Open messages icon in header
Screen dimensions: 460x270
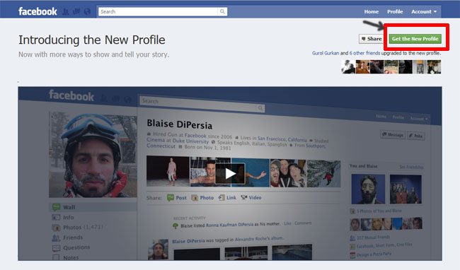(76, 12)
